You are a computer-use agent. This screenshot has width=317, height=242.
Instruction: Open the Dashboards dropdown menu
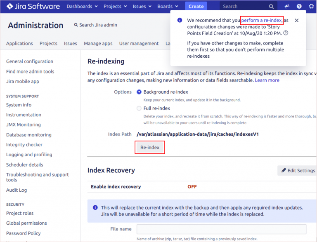[x=82, y=7]
